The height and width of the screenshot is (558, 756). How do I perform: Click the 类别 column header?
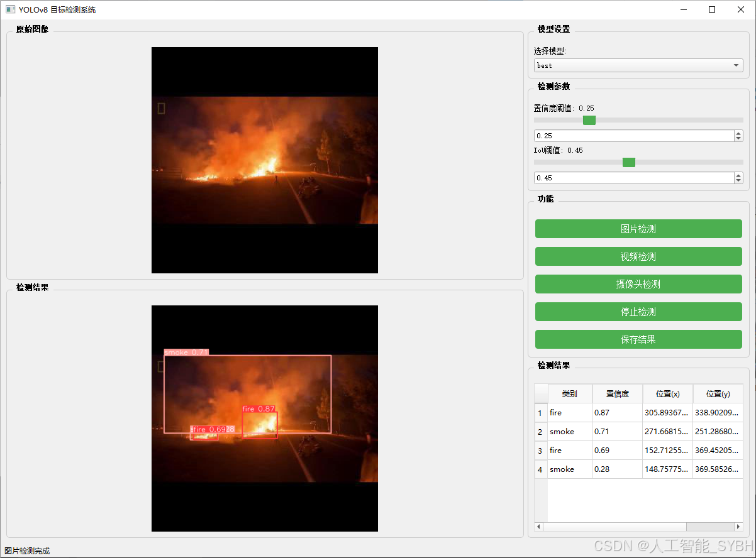[x=569, y=393]
